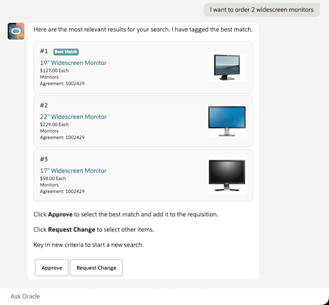Click the Request Change button

(96, 268)
